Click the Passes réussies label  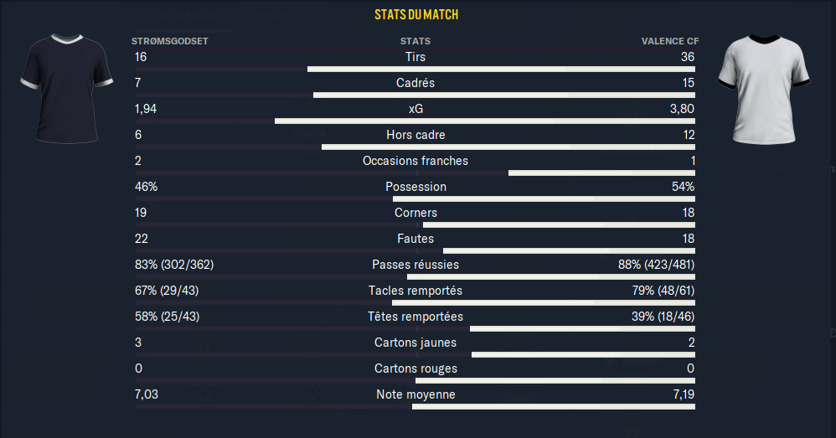(415, 265)
